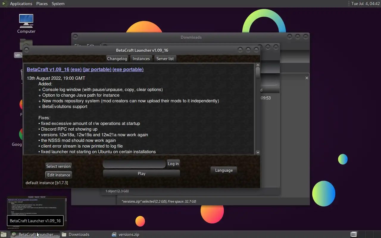The height and width of the screenshot is (238, 381).
Task: Click 'New mods repository system' line
Action: [x=129, y=101]
